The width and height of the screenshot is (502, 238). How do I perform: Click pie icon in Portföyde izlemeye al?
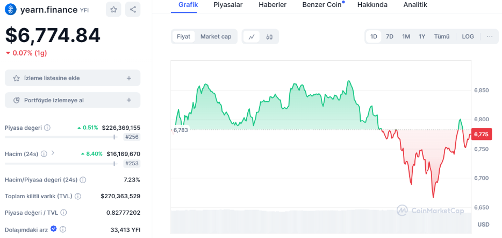[x=16, y=100]
